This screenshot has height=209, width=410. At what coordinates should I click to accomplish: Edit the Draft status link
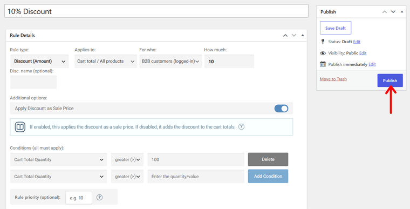click(357, 42)
